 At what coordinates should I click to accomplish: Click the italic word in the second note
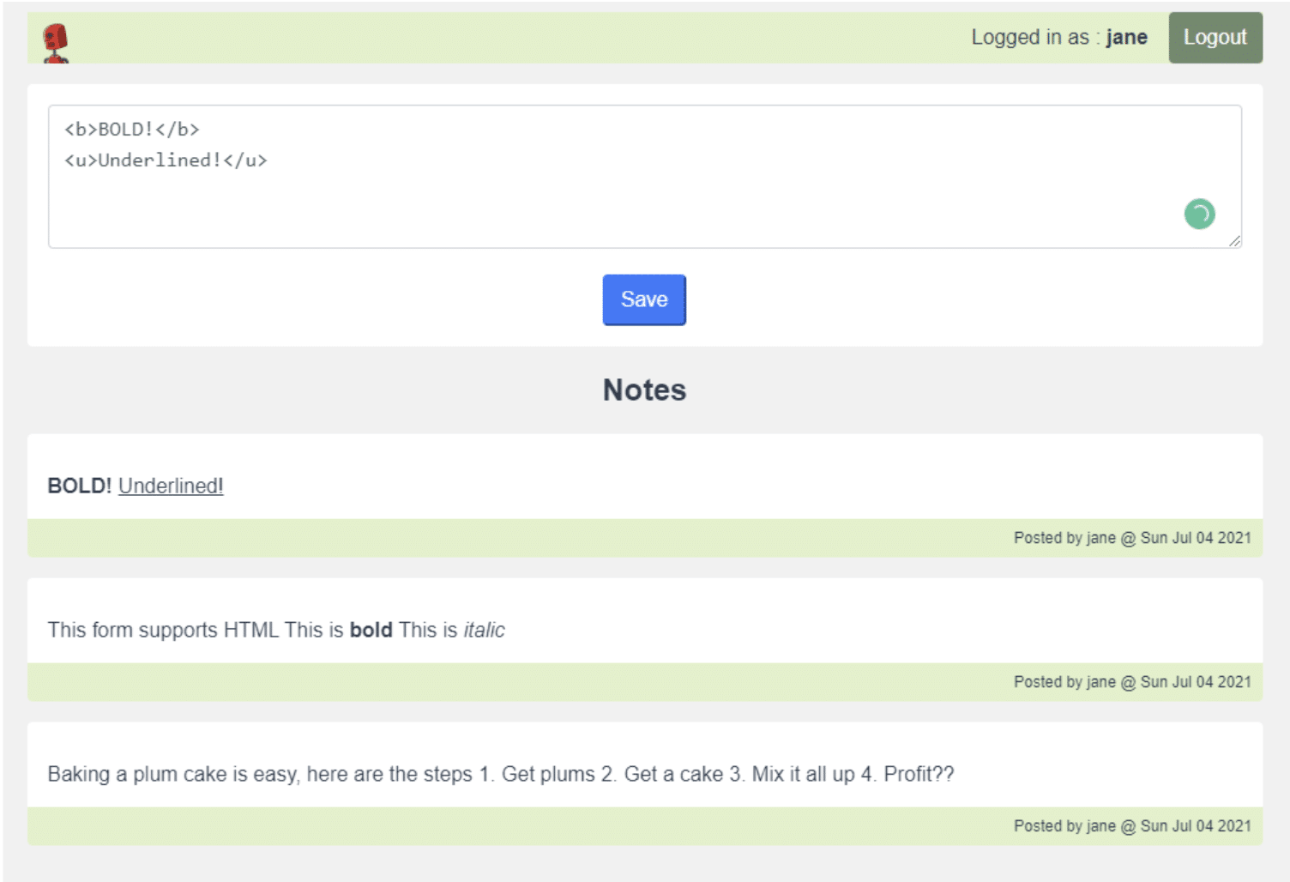[x=484, y=631]
